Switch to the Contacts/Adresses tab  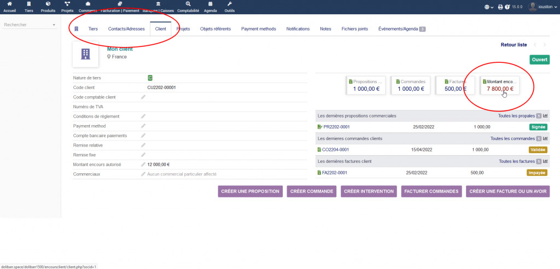126,29
